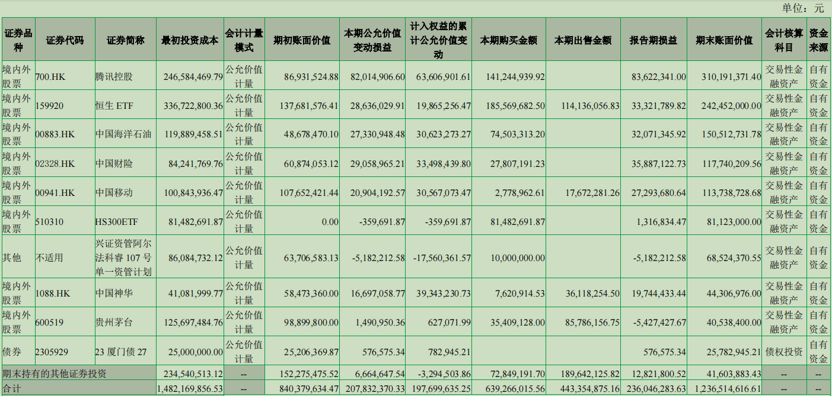This screenshot has width=832, height=396.
Task: Select the 腾讯控股 security name cell
Action: [x=125, y=75]
